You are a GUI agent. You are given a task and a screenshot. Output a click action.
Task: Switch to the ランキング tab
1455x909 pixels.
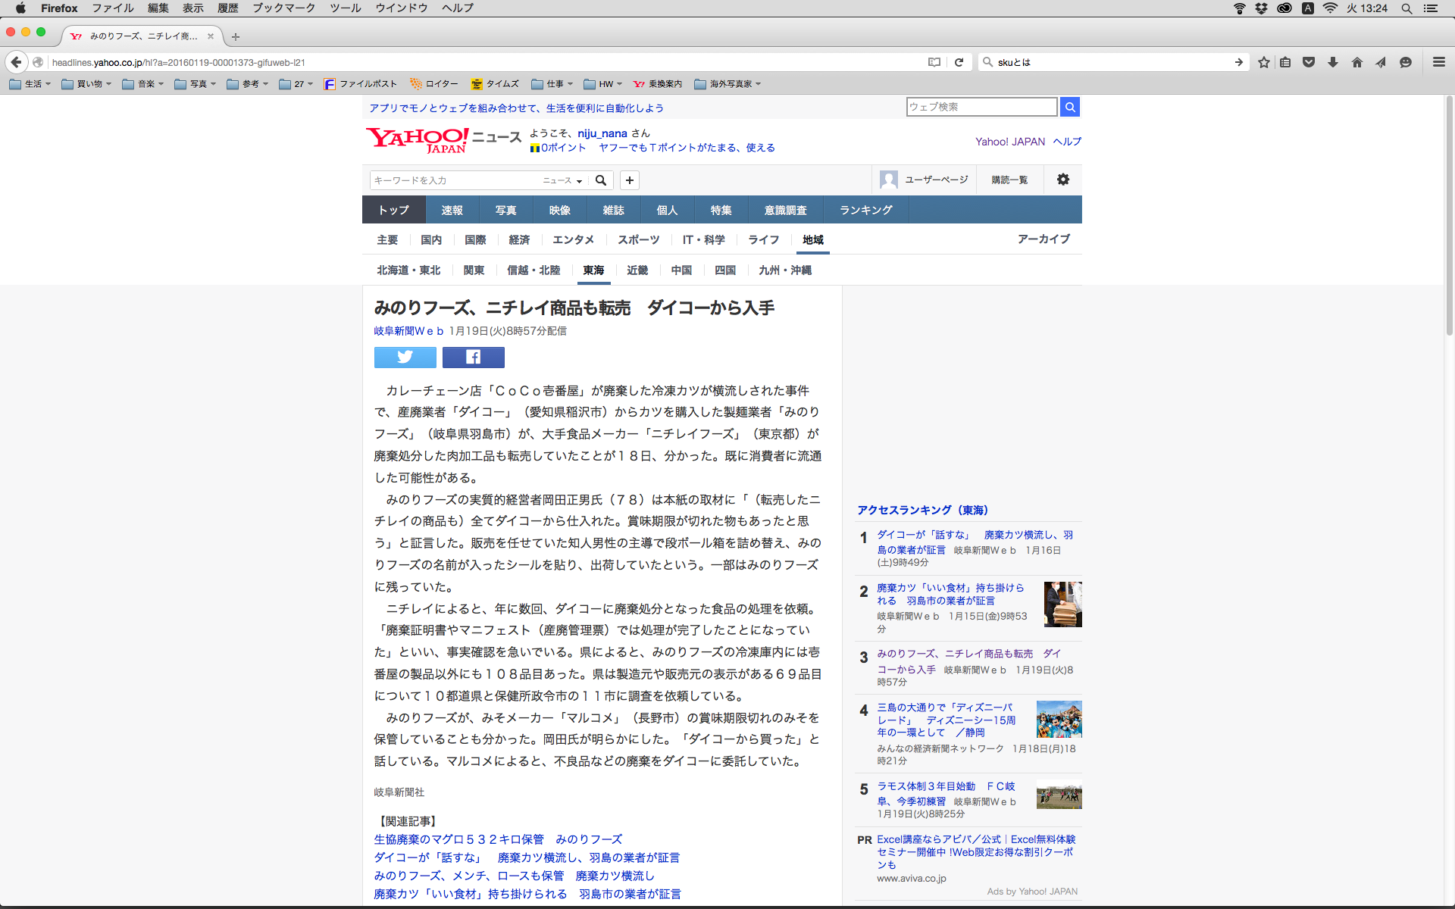point(865,210)
